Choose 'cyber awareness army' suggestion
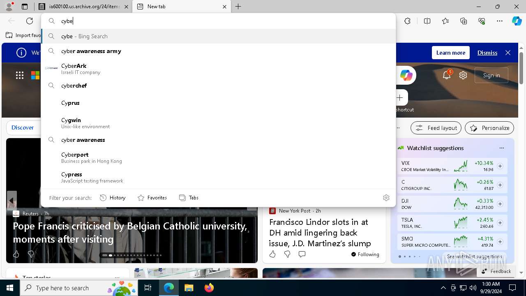 [x=218, y=51]
